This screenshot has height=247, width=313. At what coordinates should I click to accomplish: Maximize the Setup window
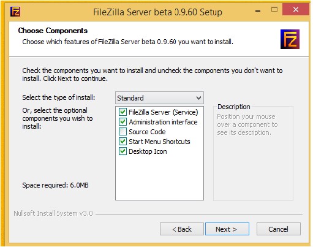pos(274,10)
